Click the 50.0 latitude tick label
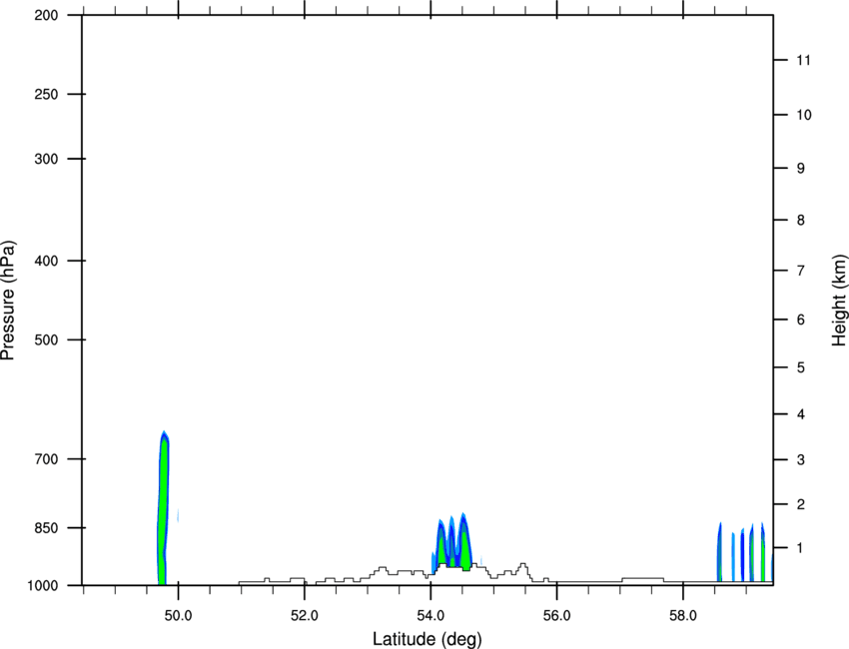The height and width of the screenshot is (649, 849). click(x=178, y=616)
